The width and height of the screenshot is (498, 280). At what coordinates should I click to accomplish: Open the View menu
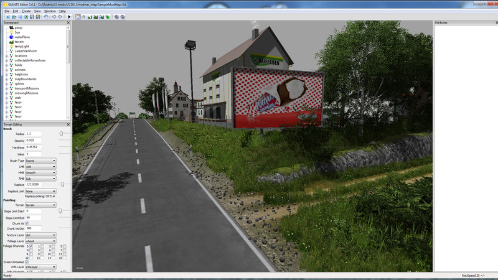pyautogui.click(x=37, y=11)
